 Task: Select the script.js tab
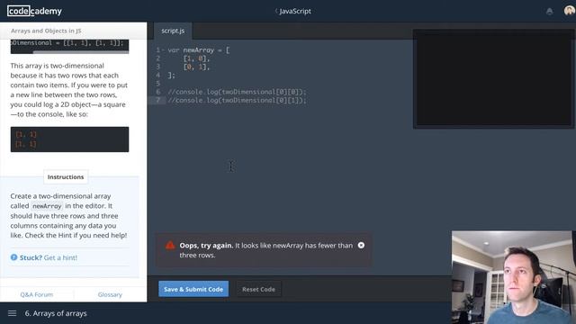point(173,31)
